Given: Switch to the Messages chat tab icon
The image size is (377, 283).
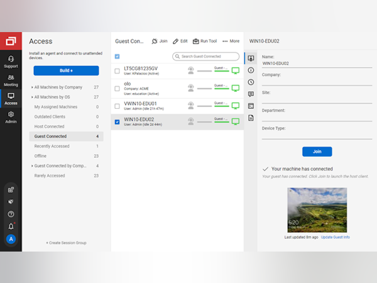Looking at the screenshot, I should [x=251, y=94].
